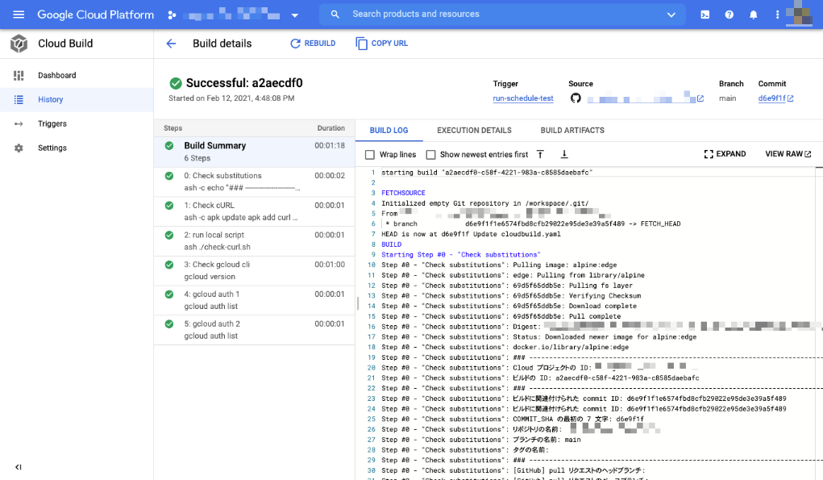Click the success checkmark of Build Summary
The width and height of the screenshot is (823, 480).
click(x=169, y=145)
